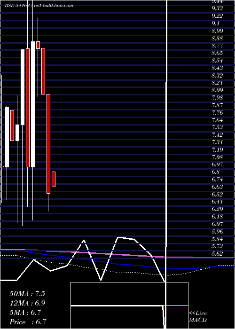Viewport: 235px width, 329px height.
Task: Select the 6.41 price axis label
Action: (x=217, y=202)
